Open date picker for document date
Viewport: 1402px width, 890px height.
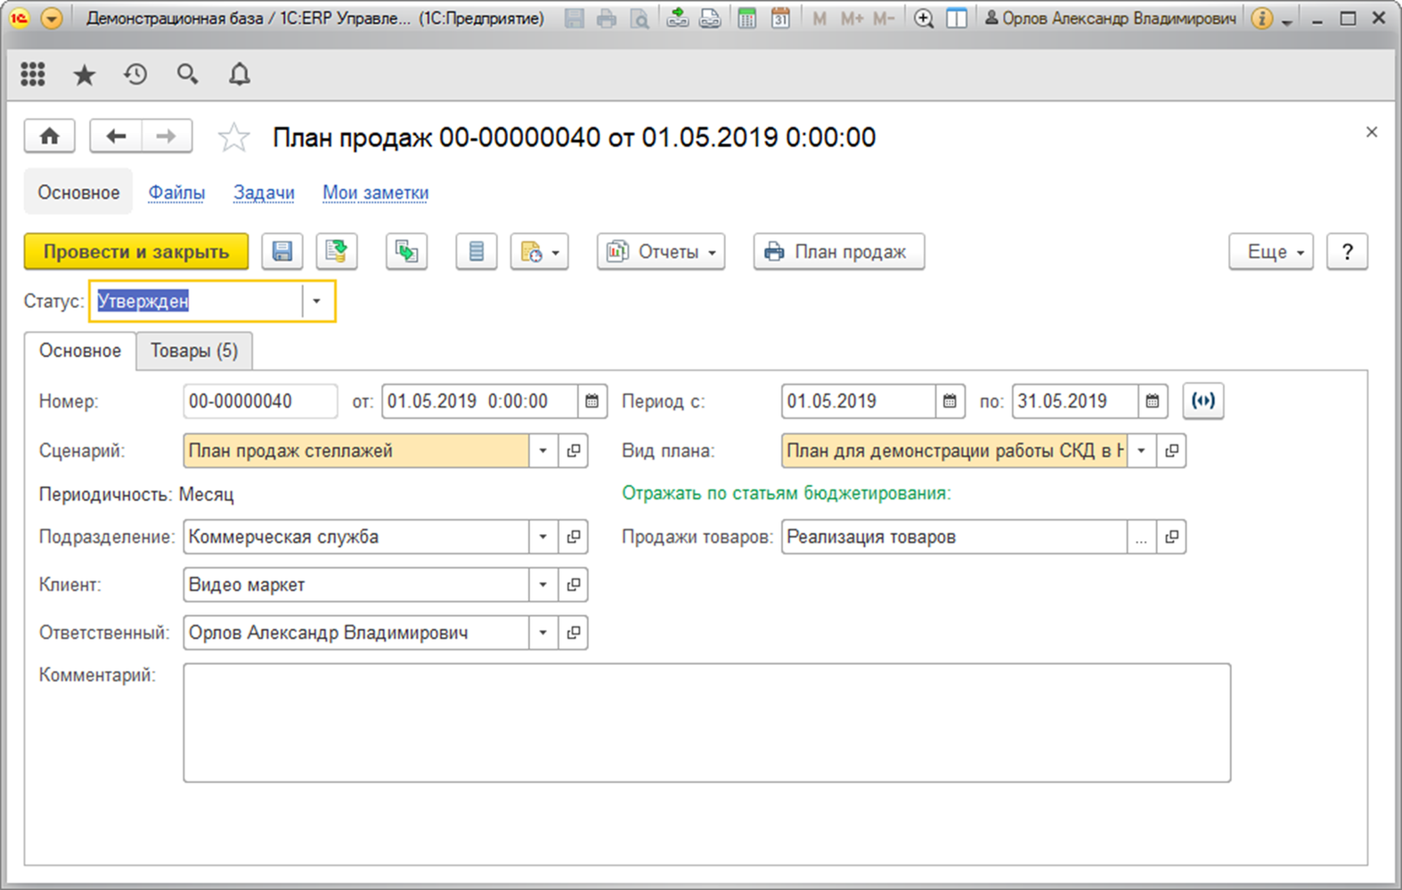click(591, 401)
